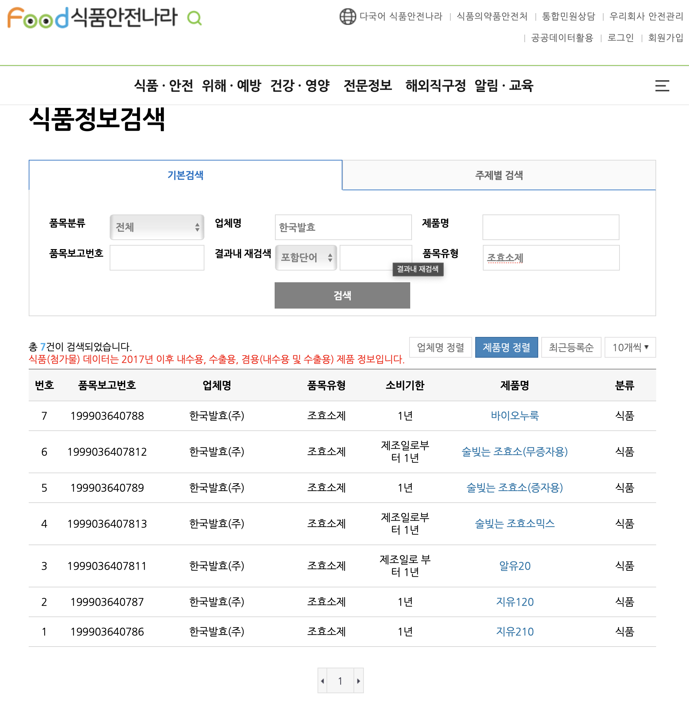This screenshot has height=705, width=689.
Task: Select the 기본검색 tab
Action: [x=185, y=175]
